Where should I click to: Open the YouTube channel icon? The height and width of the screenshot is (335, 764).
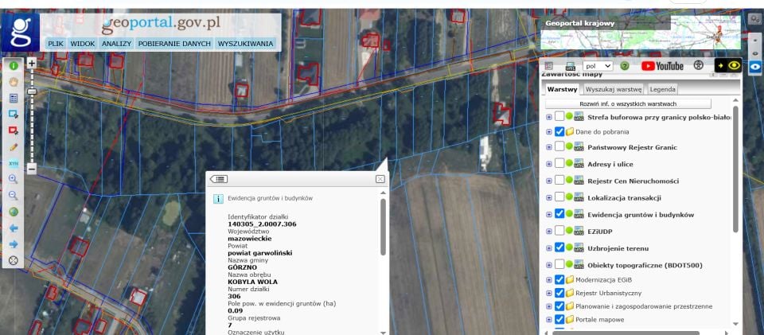click(x=663, y=66)
